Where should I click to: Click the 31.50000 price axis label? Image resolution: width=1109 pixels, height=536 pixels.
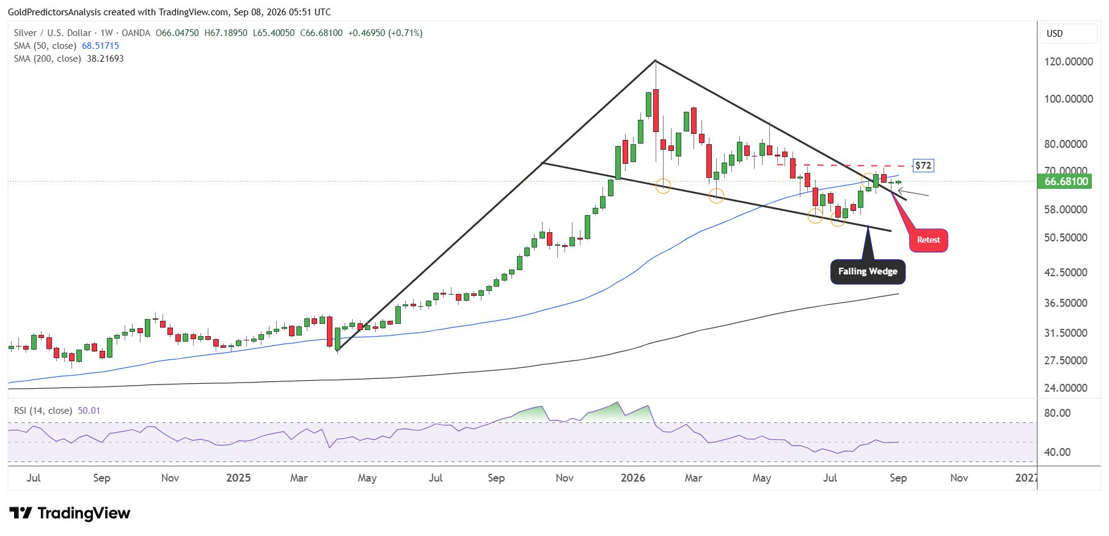pos(1066,333)
